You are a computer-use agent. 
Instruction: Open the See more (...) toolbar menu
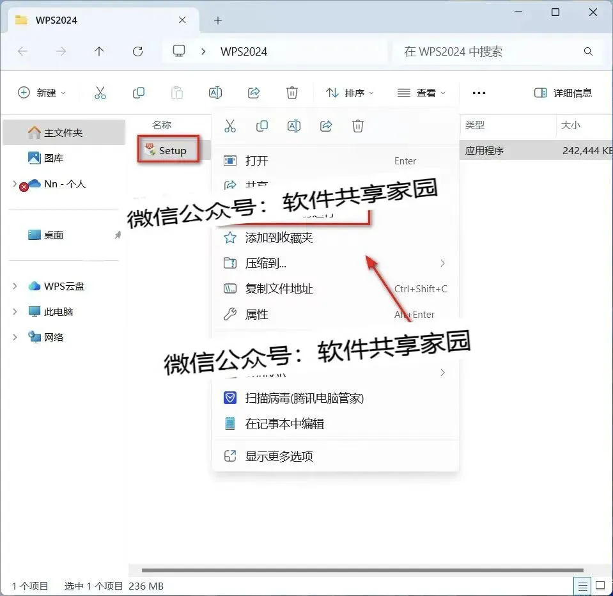(479, 93)
